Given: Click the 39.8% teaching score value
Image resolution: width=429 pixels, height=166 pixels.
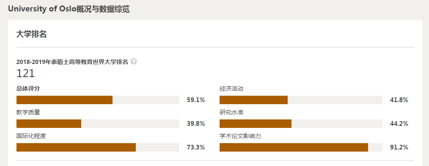Looking at the screenshot, I should pyautogui.click(x=196, y=124).
